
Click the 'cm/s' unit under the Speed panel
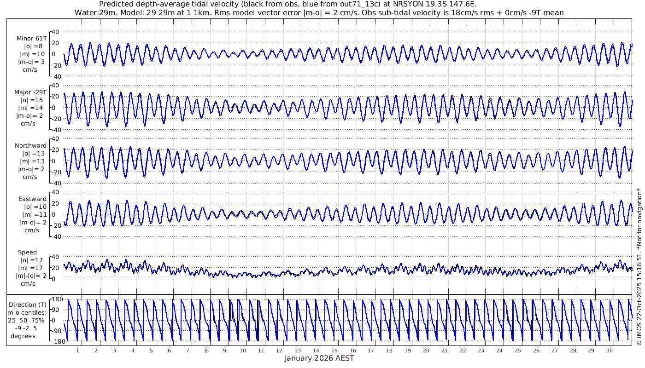click(28, 283)
